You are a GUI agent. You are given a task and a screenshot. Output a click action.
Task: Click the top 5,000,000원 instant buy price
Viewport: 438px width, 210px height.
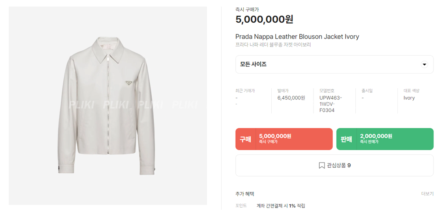click(x=264, y=19)
